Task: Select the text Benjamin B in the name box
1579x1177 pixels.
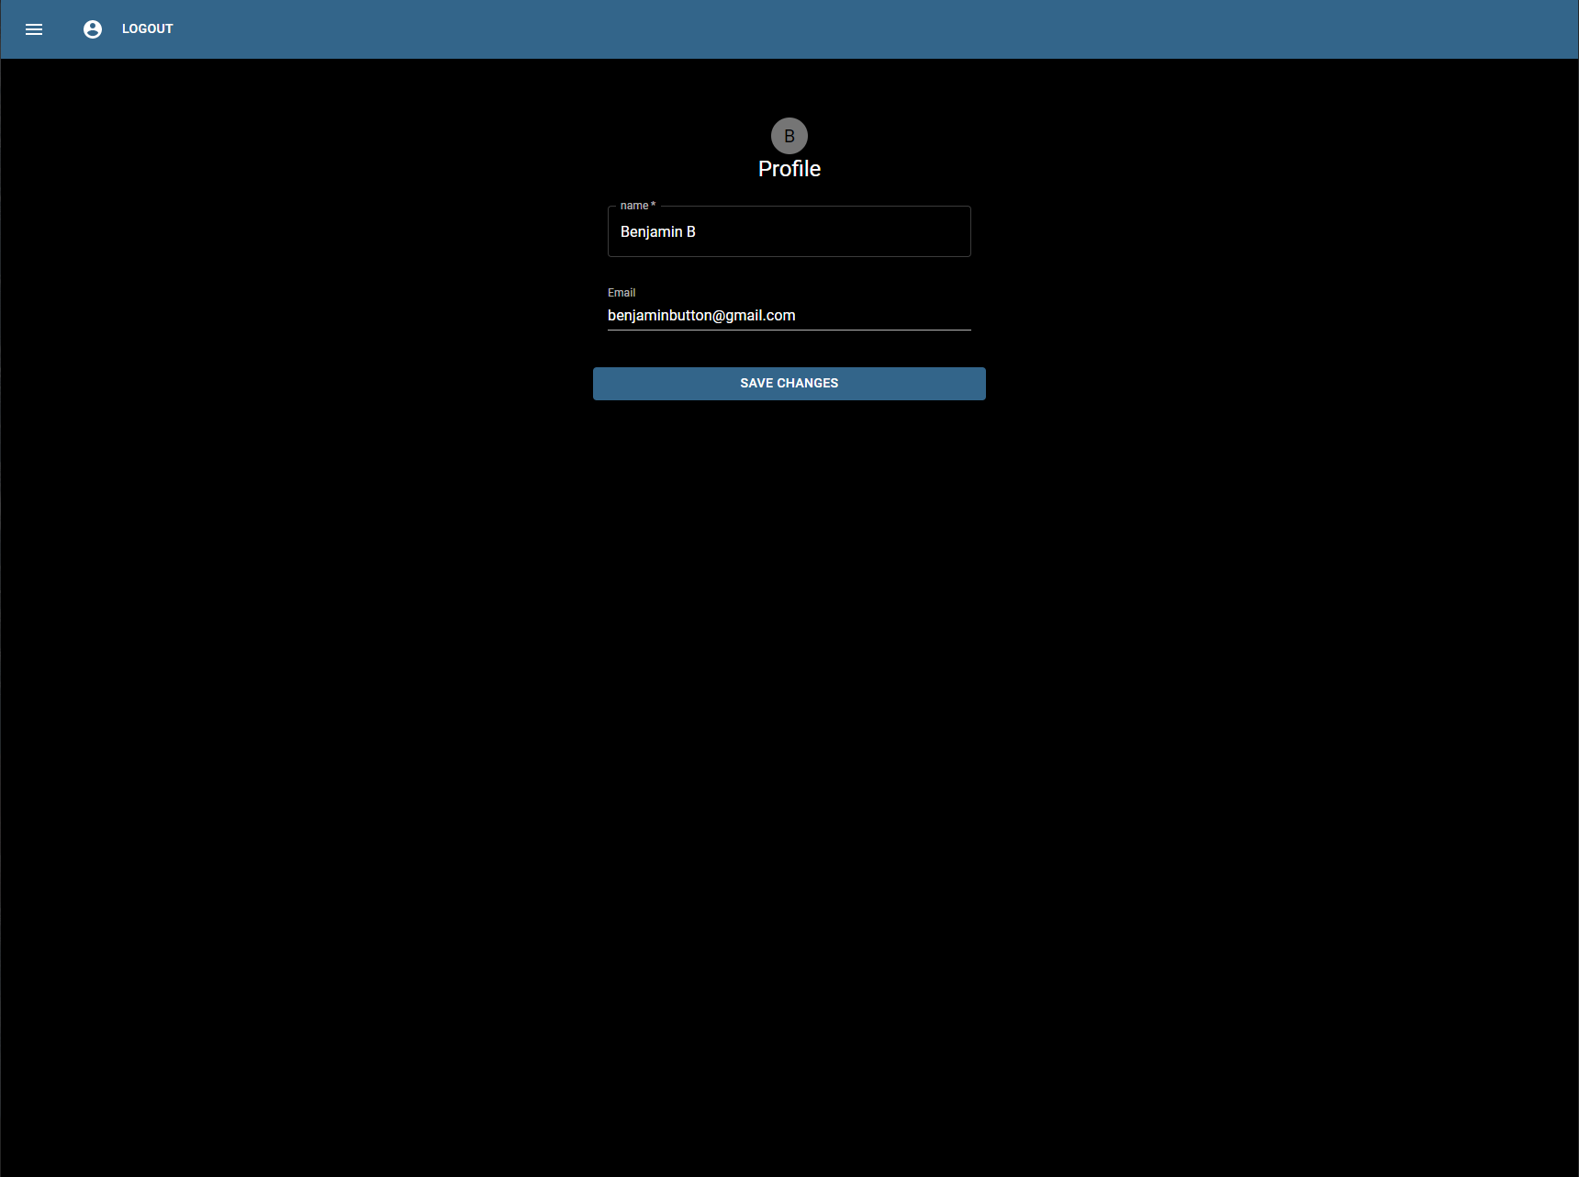Action: point(657,231)
